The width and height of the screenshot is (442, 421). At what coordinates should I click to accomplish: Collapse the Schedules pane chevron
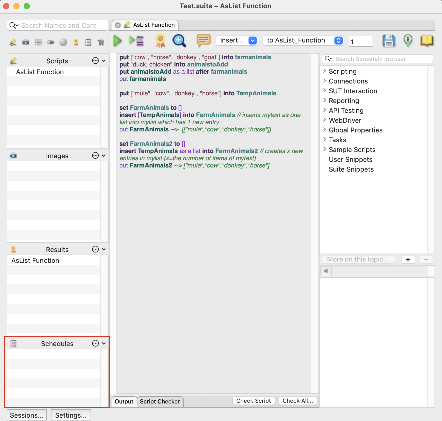[x=104, y=343]
